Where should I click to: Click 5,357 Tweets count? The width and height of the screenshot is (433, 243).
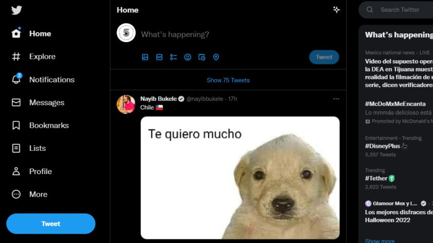pyautogui.click(x=380, y=155)
